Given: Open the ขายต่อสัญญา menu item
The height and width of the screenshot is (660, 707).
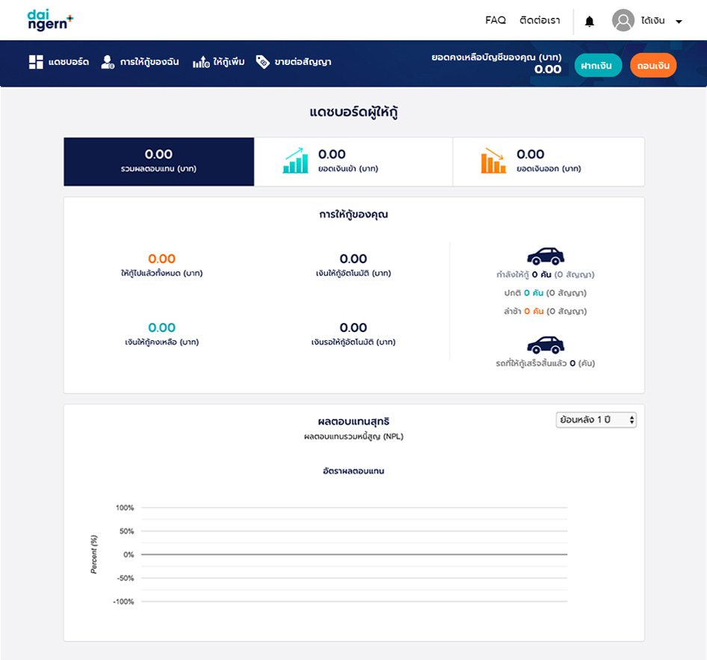Looking at the screenshot, I should pyautogui.click(x=303, y=62).
